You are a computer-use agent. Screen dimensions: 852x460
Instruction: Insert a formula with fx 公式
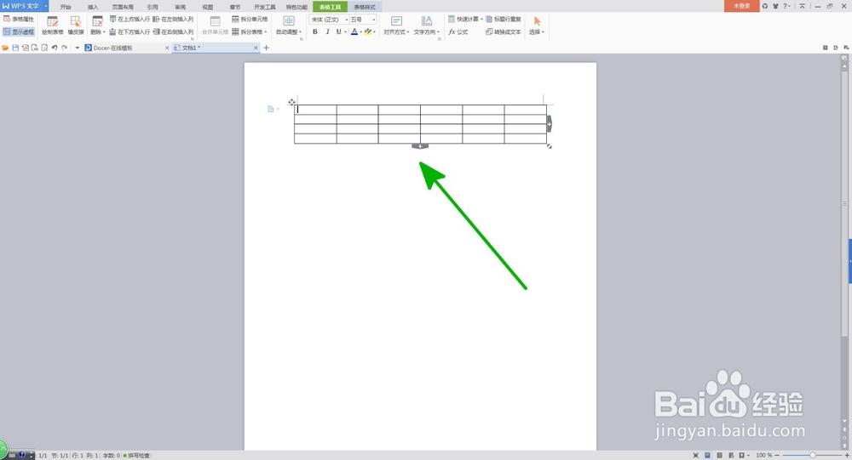click(x=458, y=32)
